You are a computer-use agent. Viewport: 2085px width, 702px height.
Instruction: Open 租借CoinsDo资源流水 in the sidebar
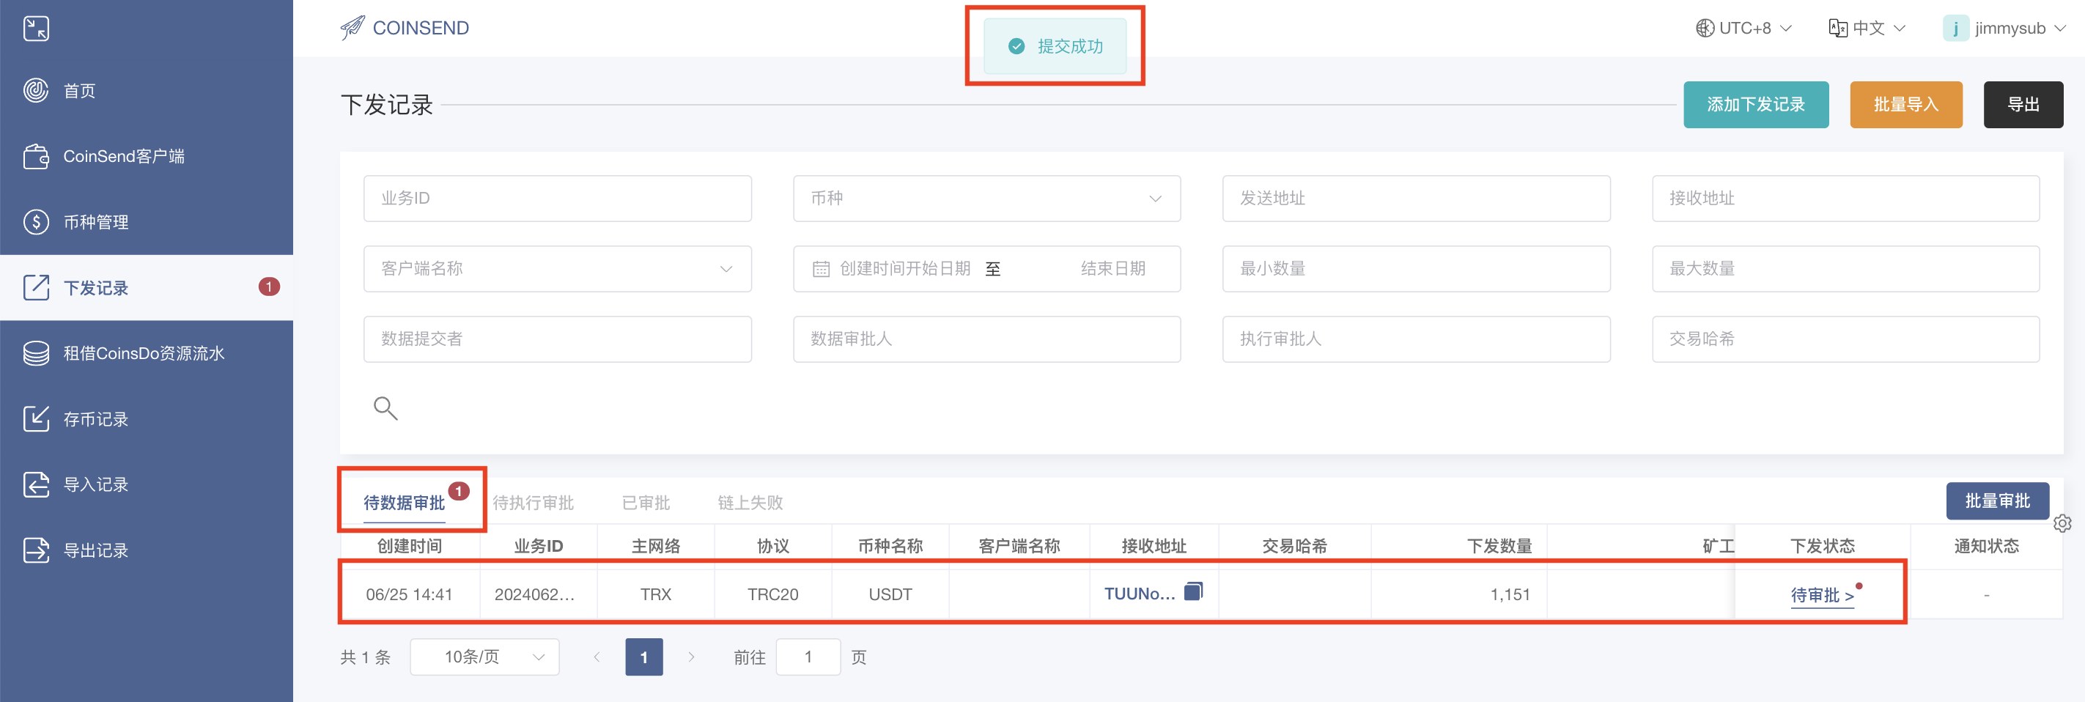click(x=143, y=353)
